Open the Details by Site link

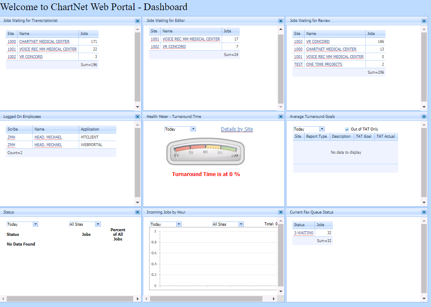point(237,129)
